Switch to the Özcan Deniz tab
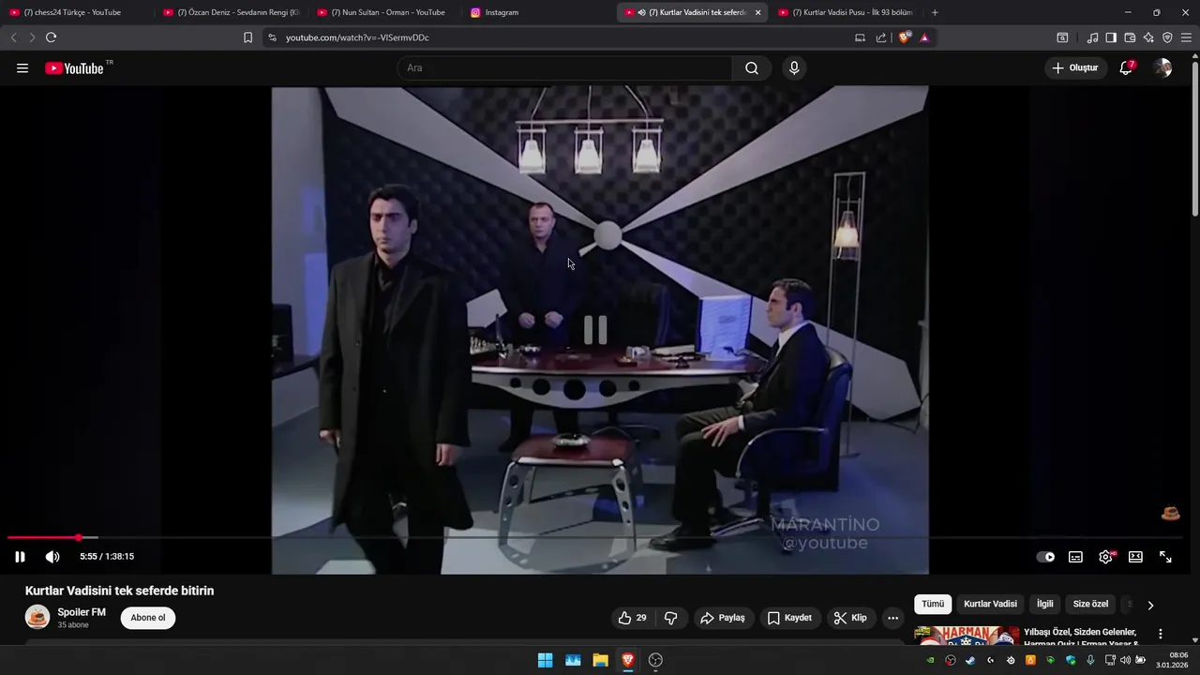Viewport: 1200px width, 675px height. click(x=232, y=12)
